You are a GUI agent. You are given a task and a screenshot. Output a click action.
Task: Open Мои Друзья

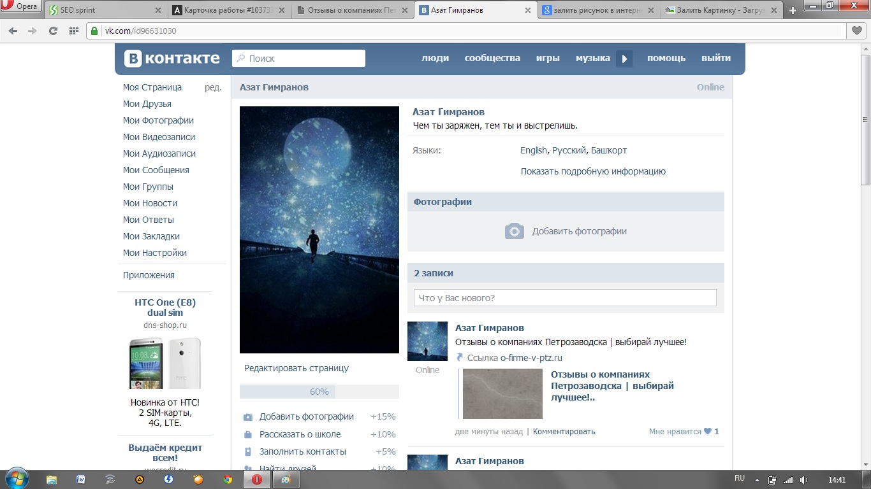point(147,104)
